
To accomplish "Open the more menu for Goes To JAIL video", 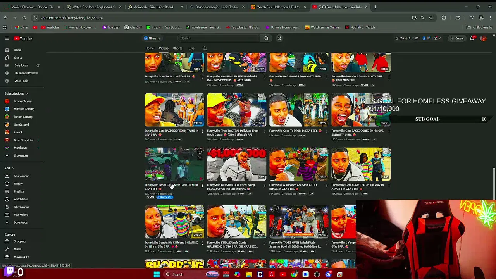I will coord(202,77).
